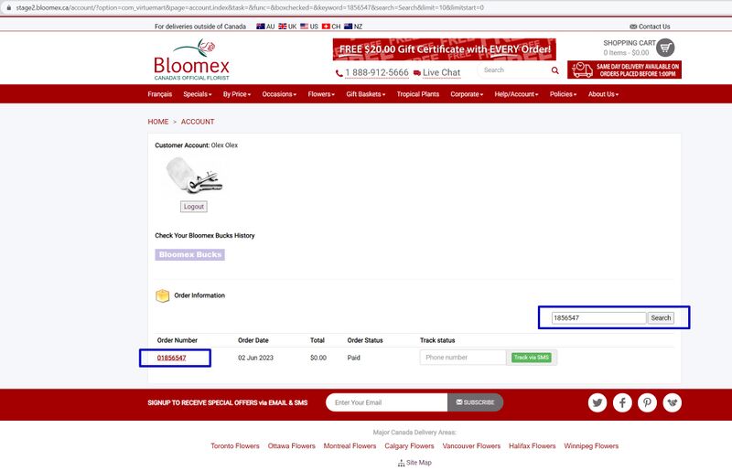Focus the Phone number input field

pos(463,358)
